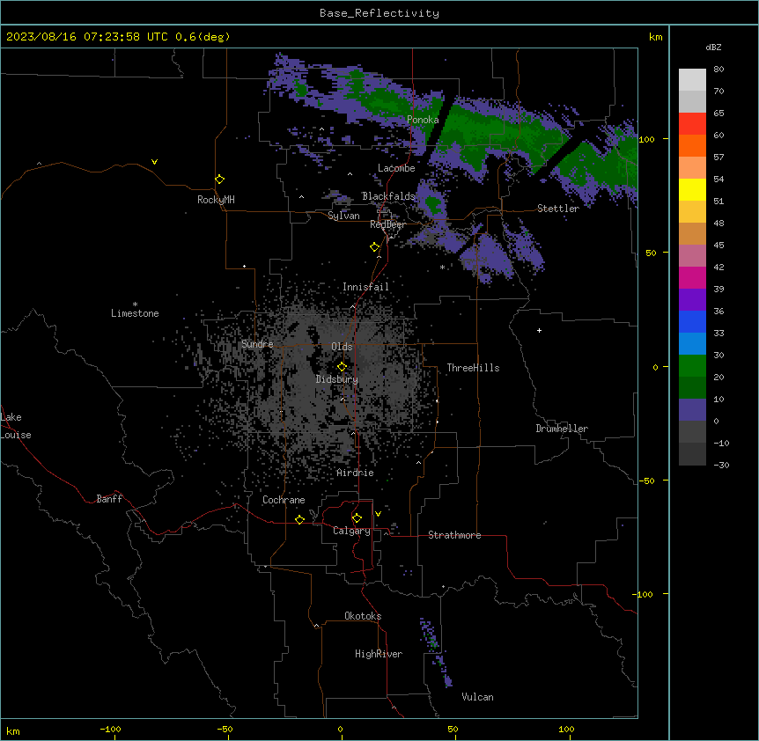The height and width of the screenshot is (741, 759).
Task: Pick the bright green 20-30 dBZ legend swatch
Action: pos(692,366)
